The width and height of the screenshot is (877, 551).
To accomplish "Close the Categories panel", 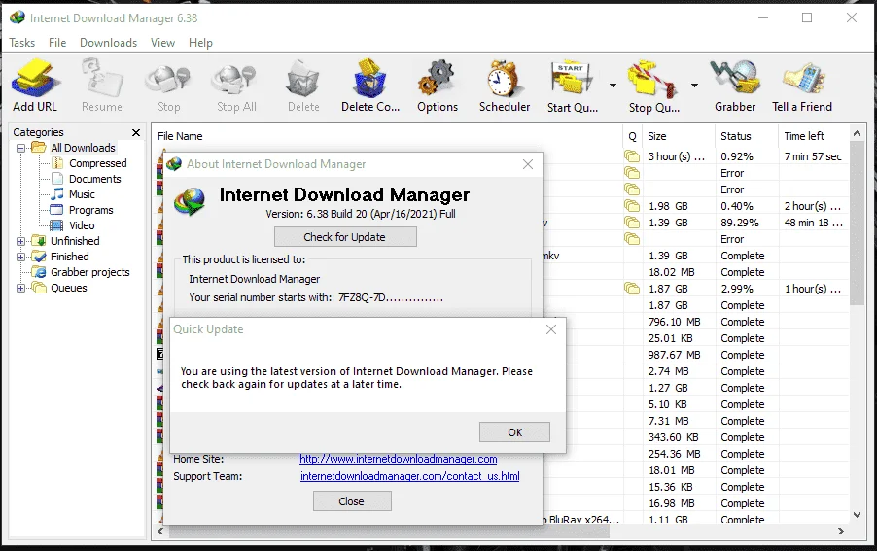I will click(135, 132).
